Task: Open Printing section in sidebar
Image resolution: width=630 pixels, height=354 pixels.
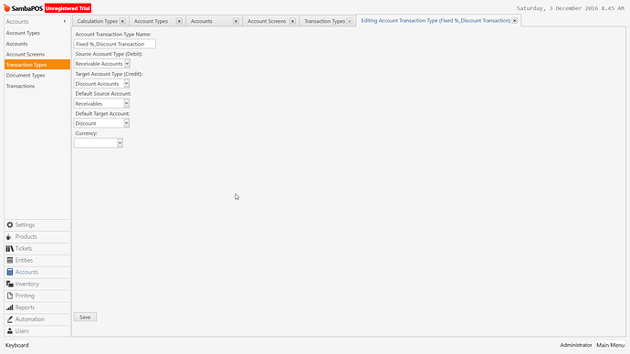Action: [x=37, y=296]
